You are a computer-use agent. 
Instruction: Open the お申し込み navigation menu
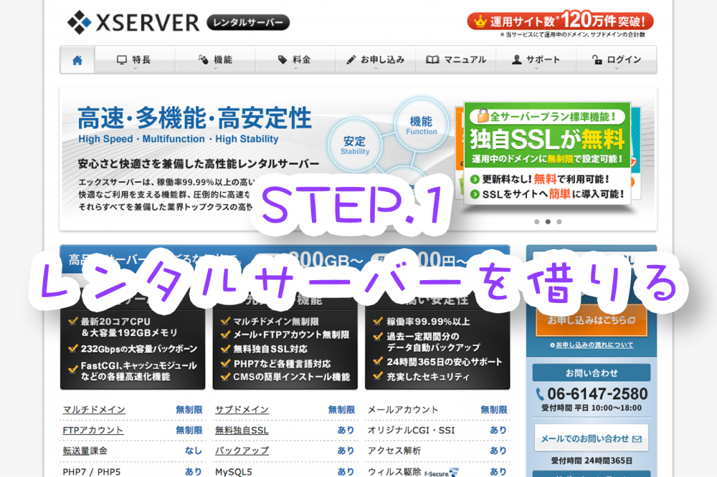coord(376,60)
